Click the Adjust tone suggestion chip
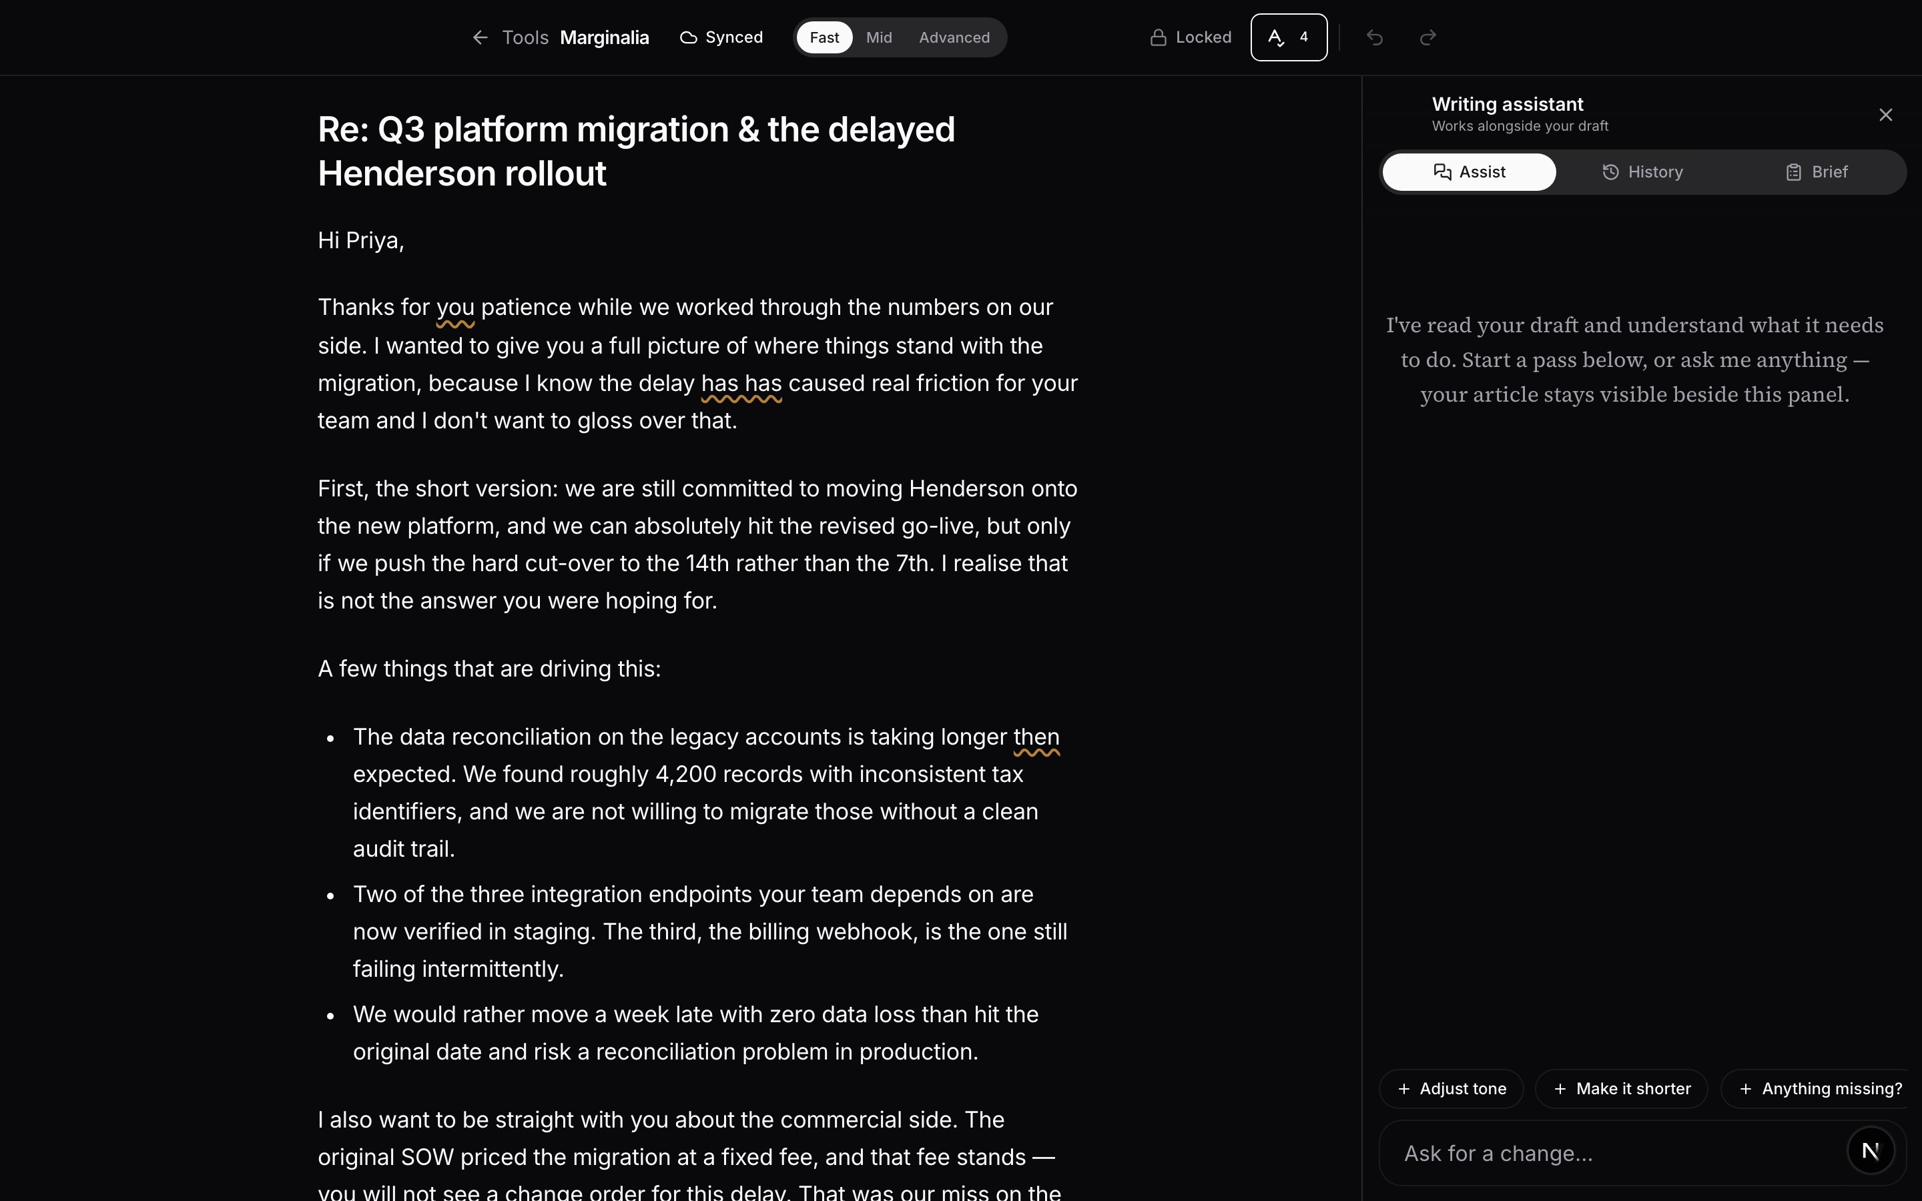The width and height of the screenshot is (1922, 1201). coord(1451,1088)
